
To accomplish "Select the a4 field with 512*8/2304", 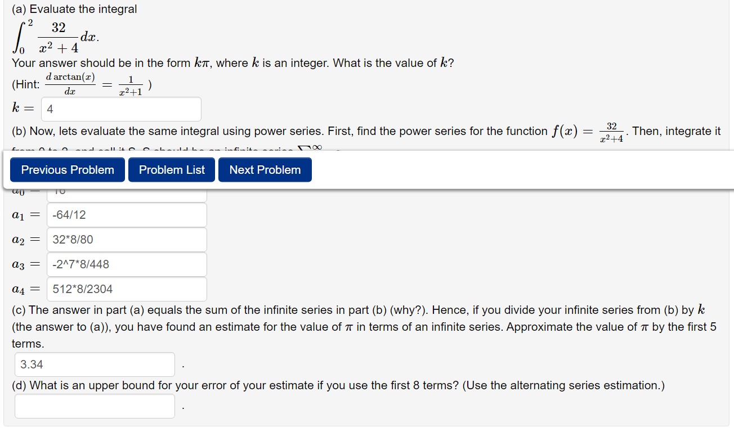I will [127, 289].
